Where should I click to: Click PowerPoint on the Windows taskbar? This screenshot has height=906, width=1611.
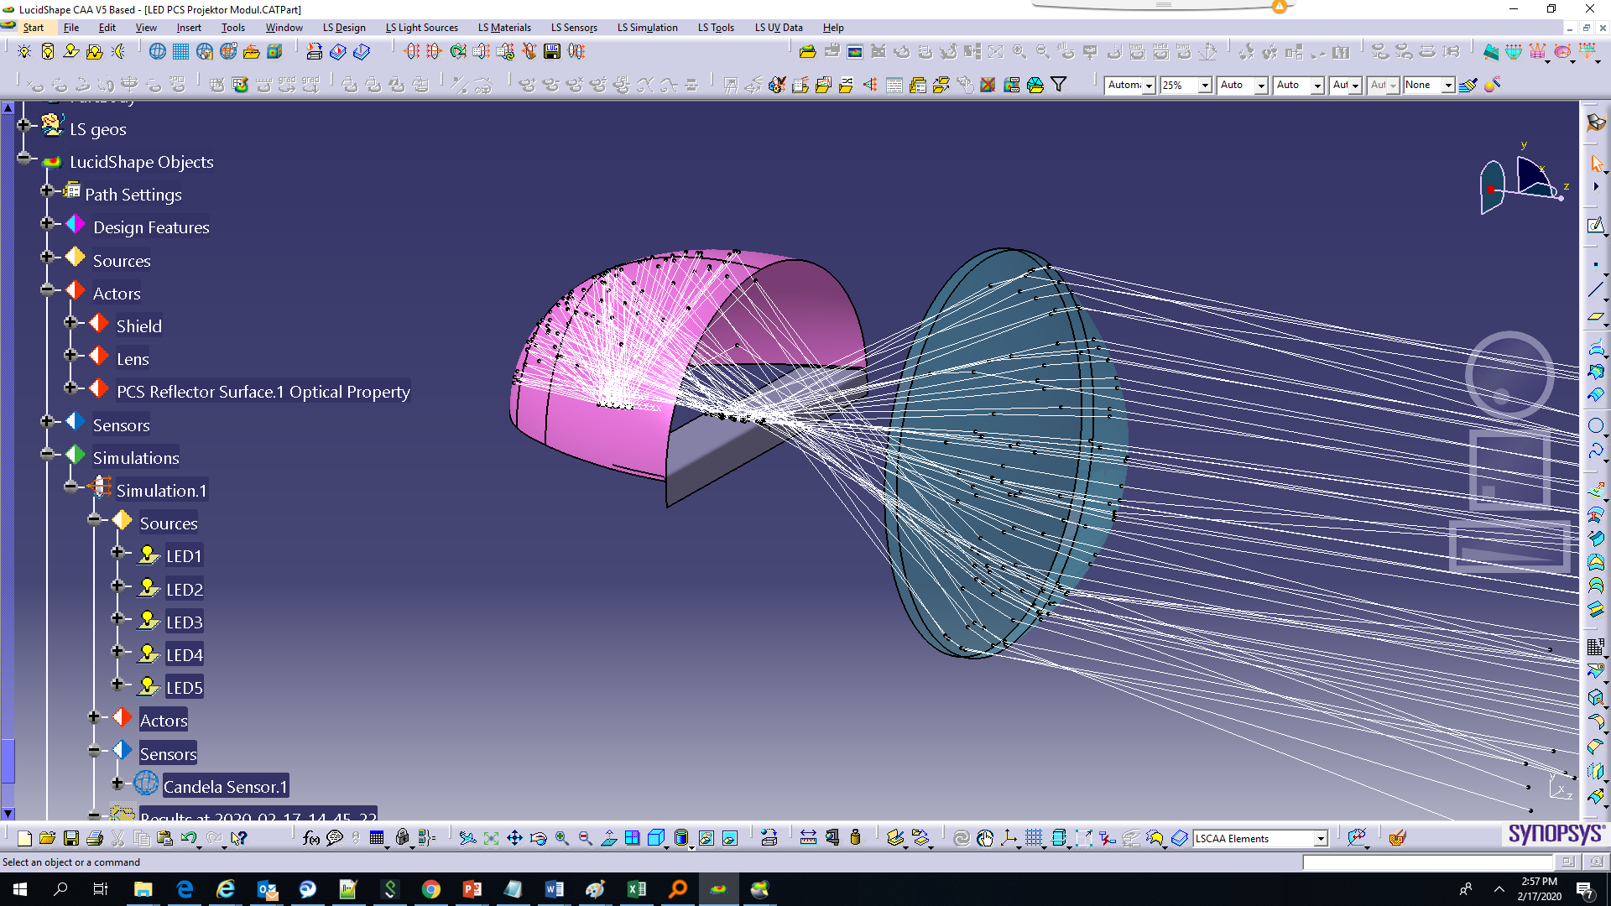(472, 889)
